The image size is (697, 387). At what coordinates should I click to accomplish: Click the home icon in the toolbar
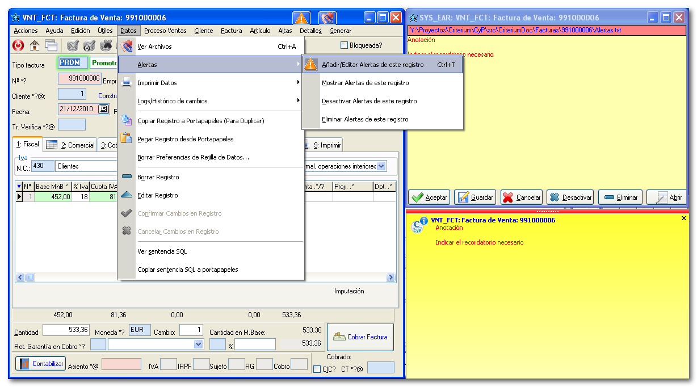35,45
